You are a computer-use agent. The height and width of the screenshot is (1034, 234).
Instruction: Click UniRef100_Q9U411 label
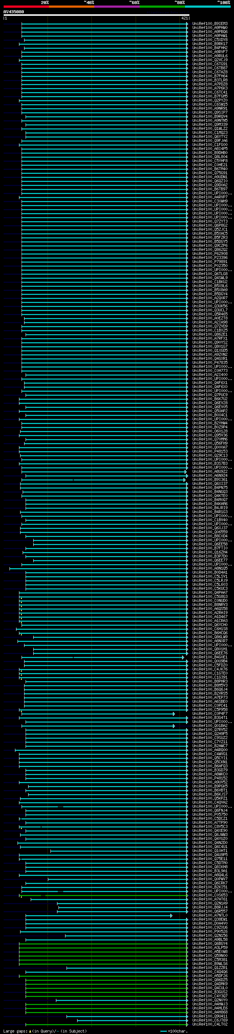[210, 1016]
